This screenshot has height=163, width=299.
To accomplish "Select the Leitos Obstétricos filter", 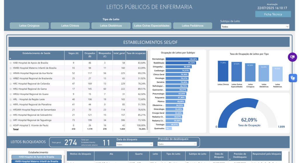I will pyautogui.click(x=111, y=26).
